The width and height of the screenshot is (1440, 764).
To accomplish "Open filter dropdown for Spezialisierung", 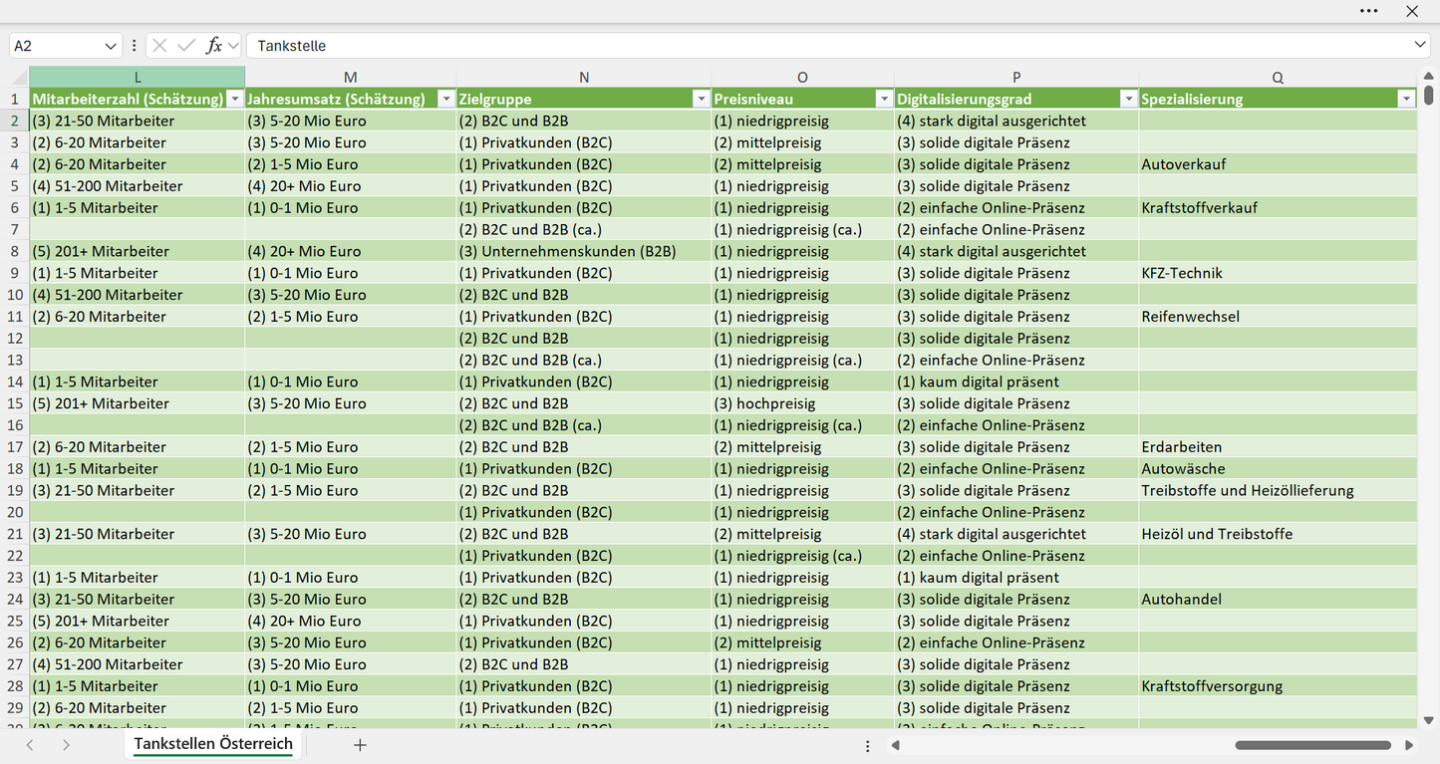I will click(x=1406, y=99).
